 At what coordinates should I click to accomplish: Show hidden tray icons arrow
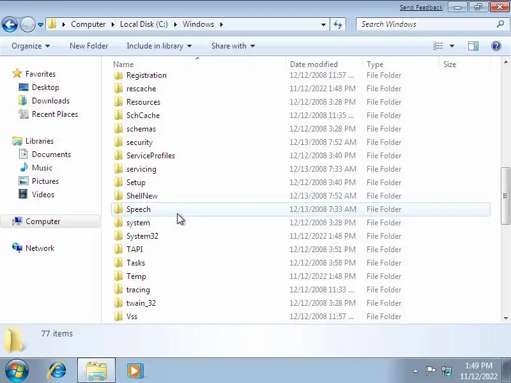[x=416, y=371]
